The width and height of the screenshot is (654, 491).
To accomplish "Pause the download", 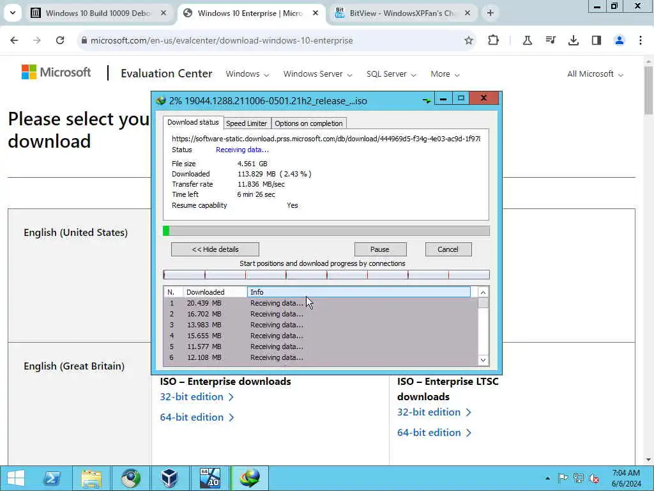I will [380, 249].
